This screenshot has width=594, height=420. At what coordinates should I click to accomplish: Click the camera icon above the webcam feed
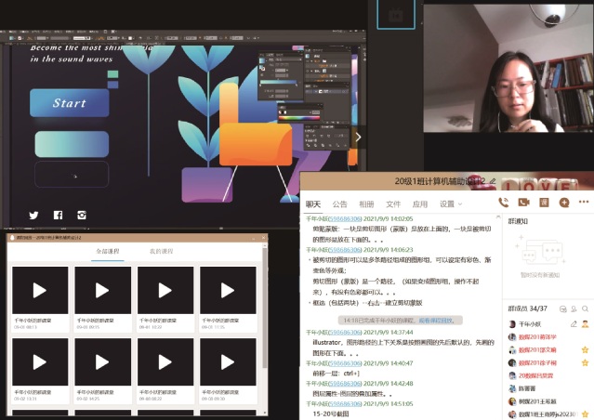(x=396, y=15)
